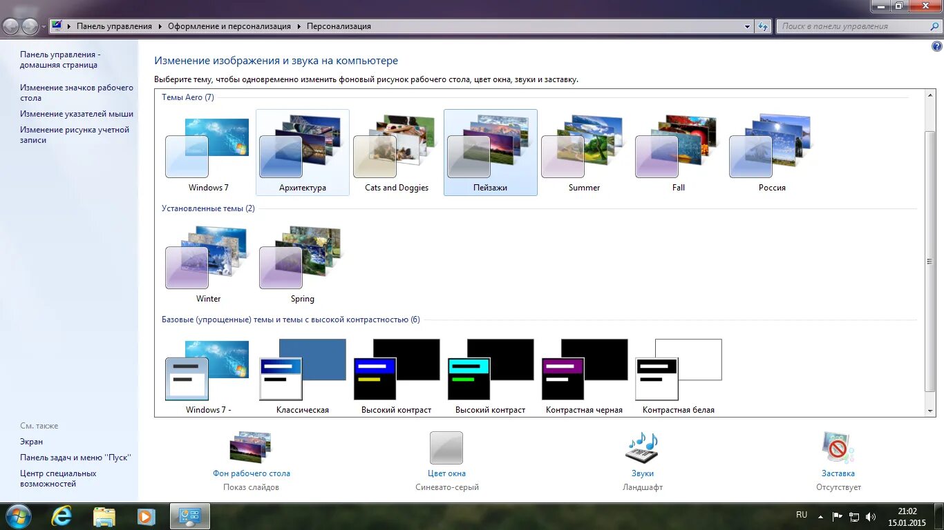944x530 pixels.
Task: Click the Звуки link text
Action: click(x=643, y=473)
